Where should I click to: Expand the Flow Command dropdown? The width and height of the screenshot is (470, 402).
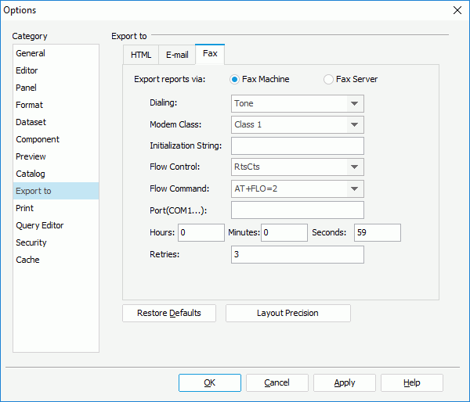click(x=355, y=188)
